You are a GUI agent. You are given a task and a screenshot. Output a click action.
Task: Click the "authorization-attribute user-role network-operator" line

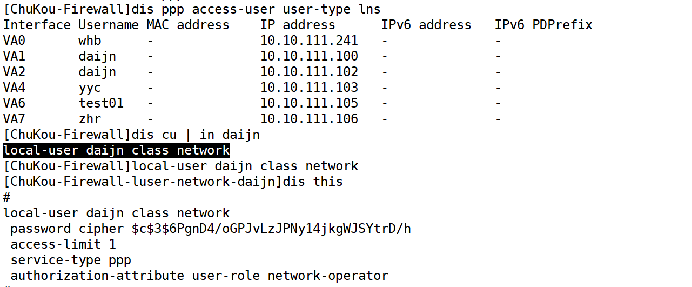point(199,276)
